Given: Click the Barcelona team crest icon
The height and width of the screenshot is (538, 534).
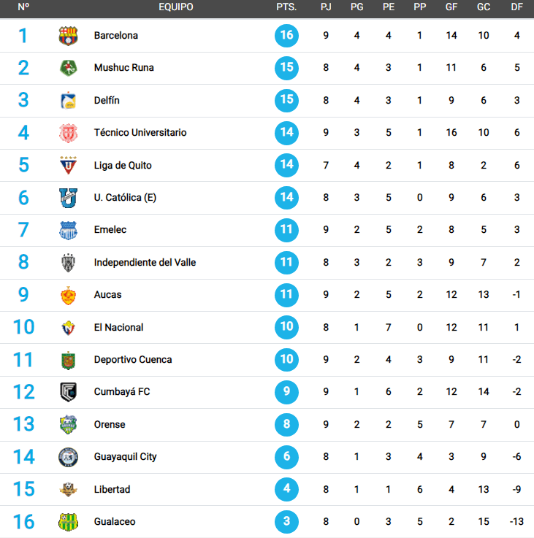Looking at the screenshot, I should (69, 36).
